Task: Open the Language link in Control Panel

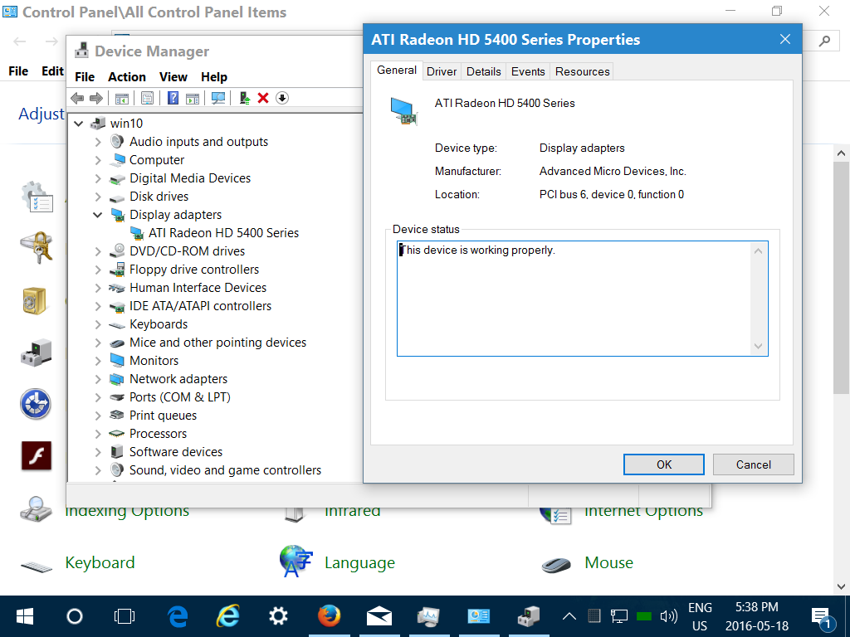Action: (x=360, y=563)
